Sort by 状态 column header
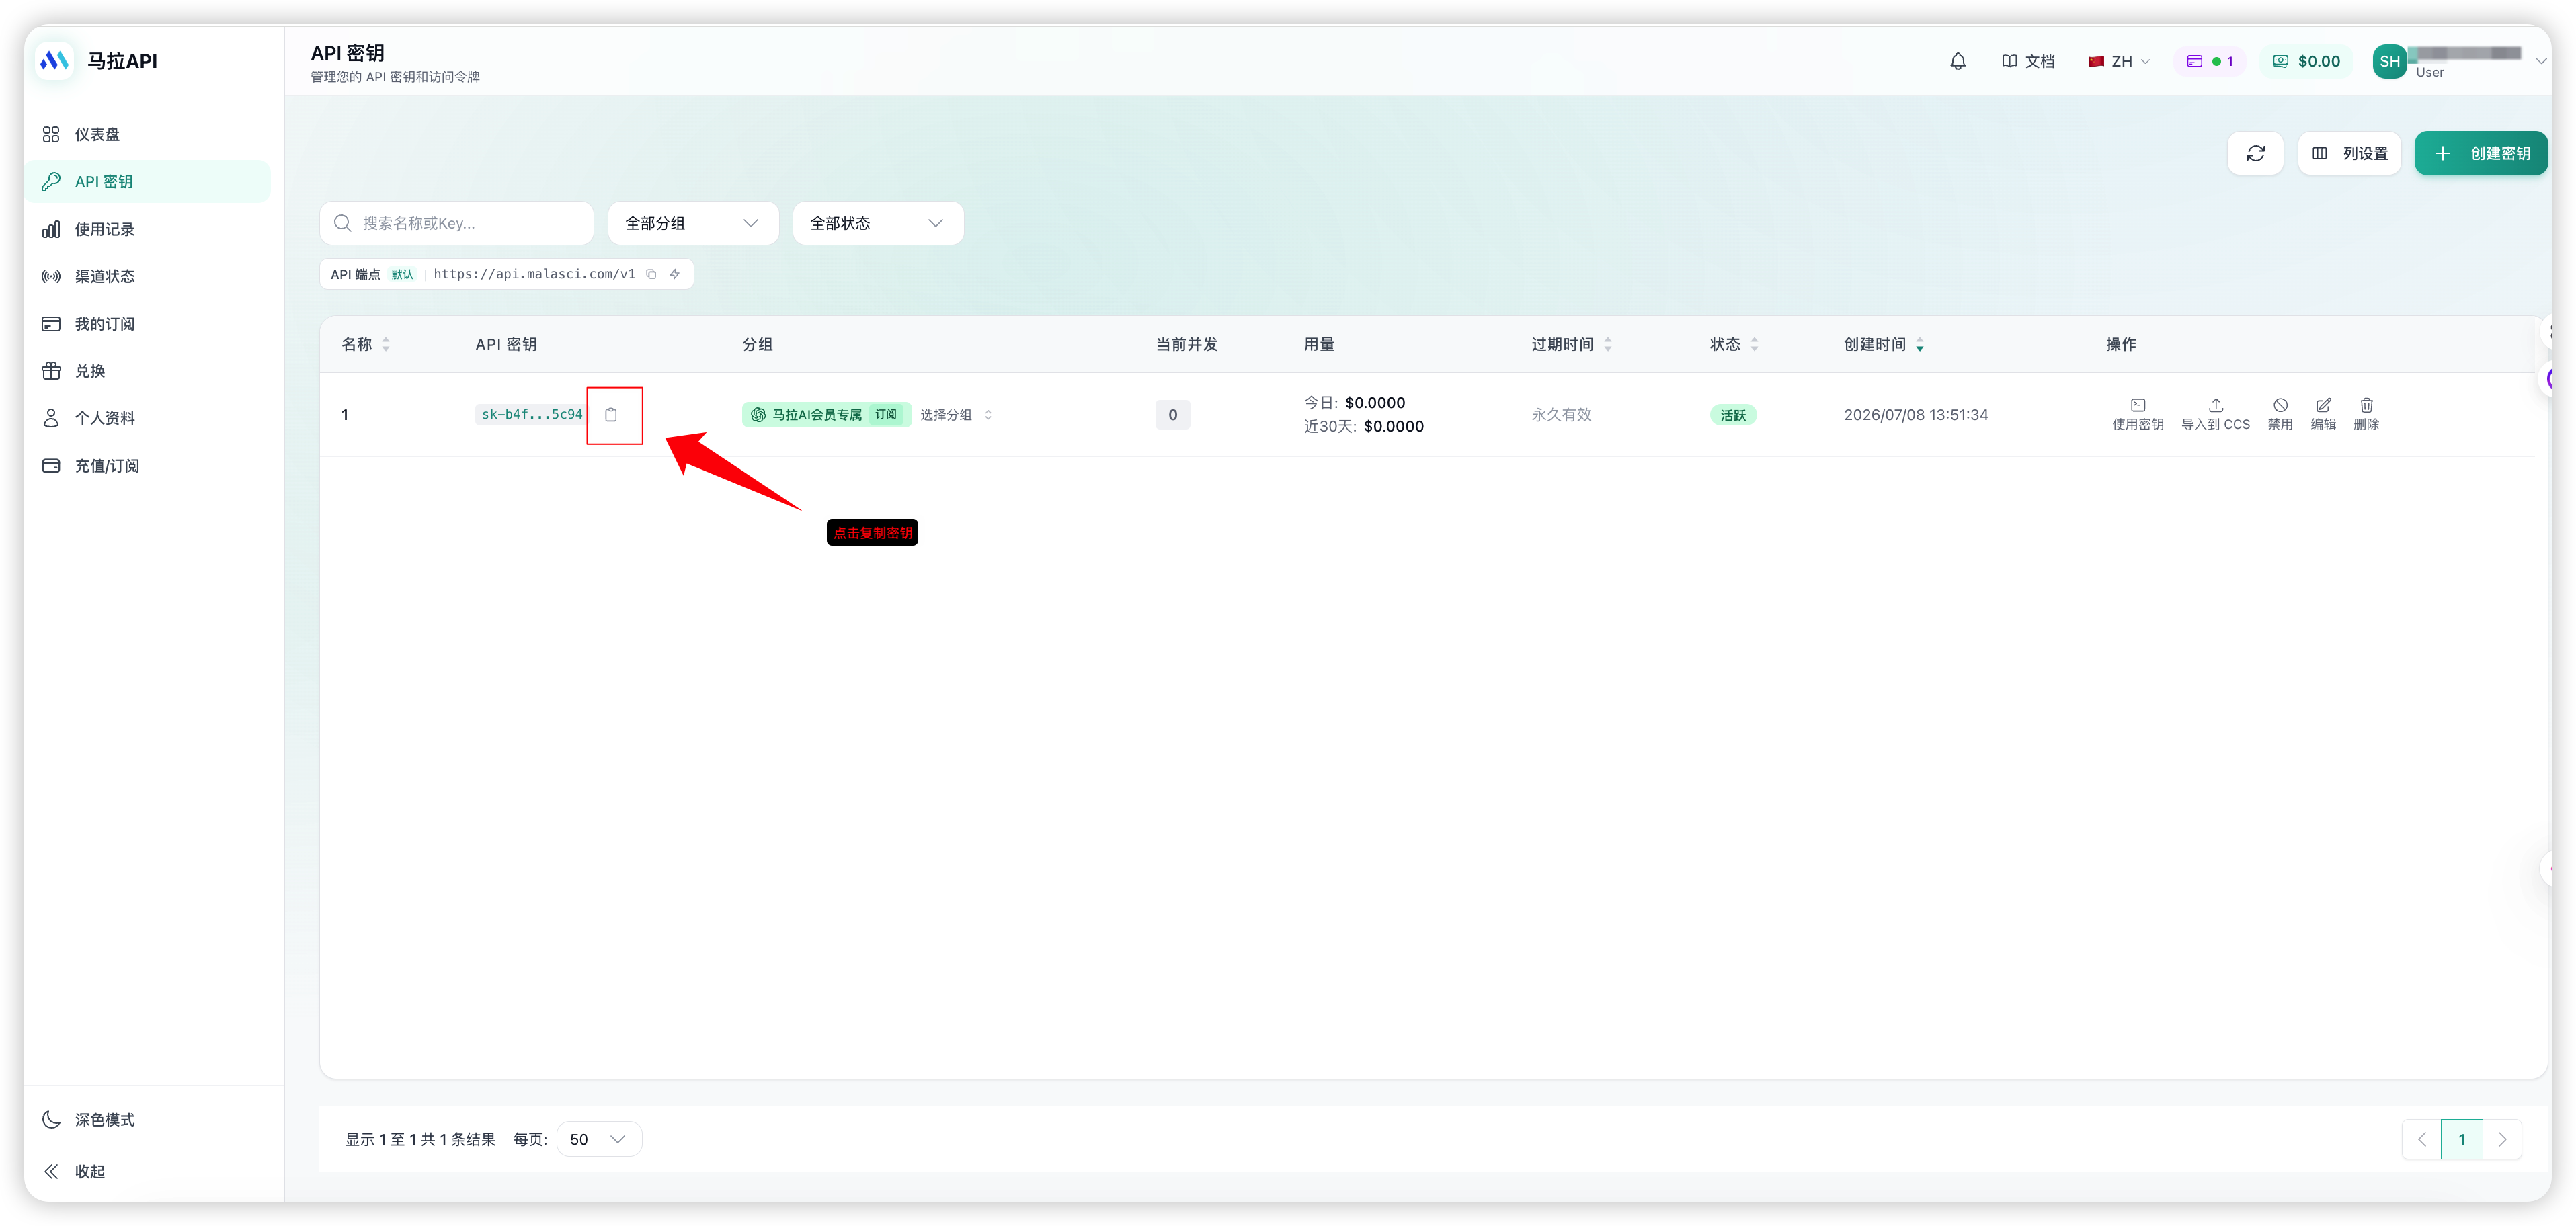 pos(1734,344)
